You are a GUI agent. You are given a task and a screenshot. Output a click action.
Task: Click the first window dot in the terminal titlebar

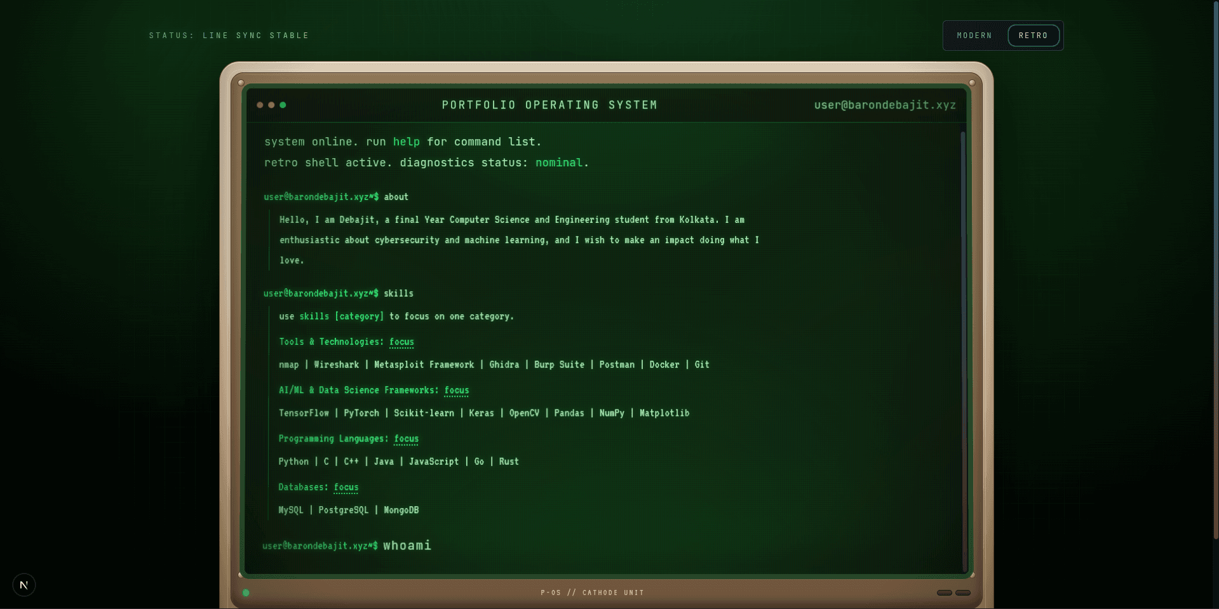click(260, 105)
